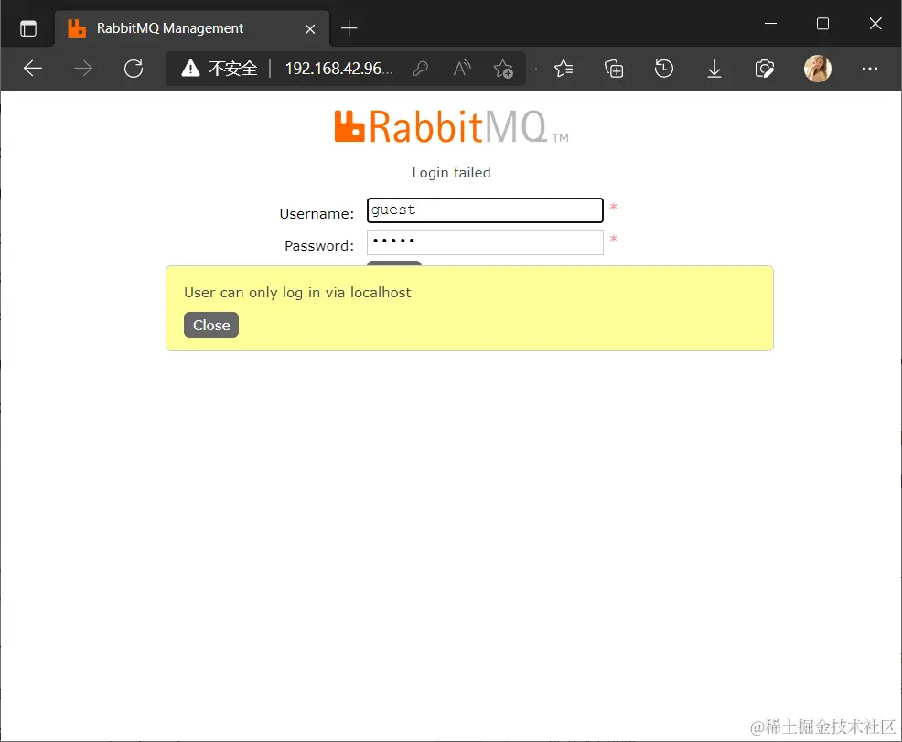
Task: Click the Username: label
Action: tap(317, 214)
